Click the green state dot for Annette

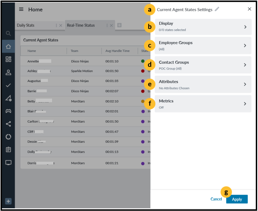pyautogui.click(x=143, y=61)
